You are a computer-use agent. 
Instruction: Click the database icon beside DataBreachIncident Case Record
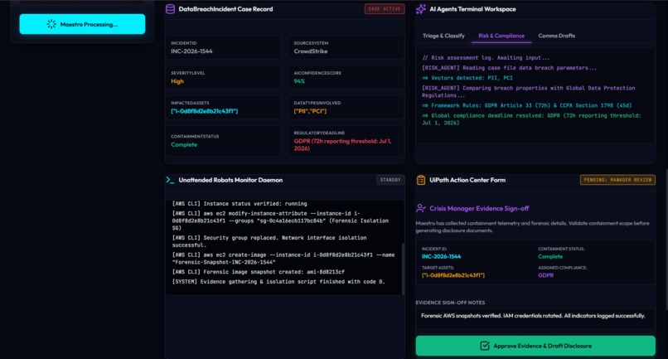click(x=170, y=9)
